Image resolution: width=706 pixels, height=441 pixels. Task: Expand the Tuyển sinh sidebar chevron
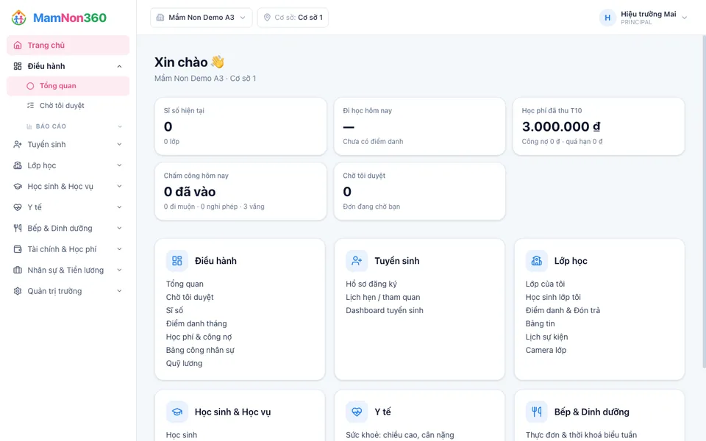click(x=119, y=145)
